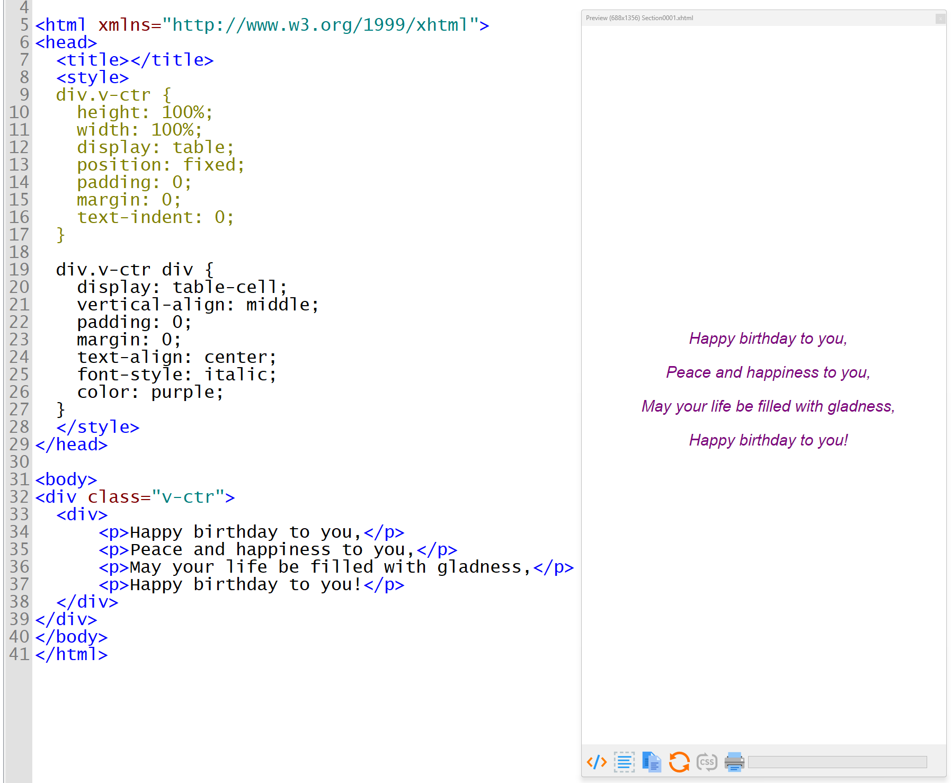Click code line 37 "Happy birthday to you!" paragraph
Image resolution: width=951 pixels, height=783 pixels.
pos(252,584)
